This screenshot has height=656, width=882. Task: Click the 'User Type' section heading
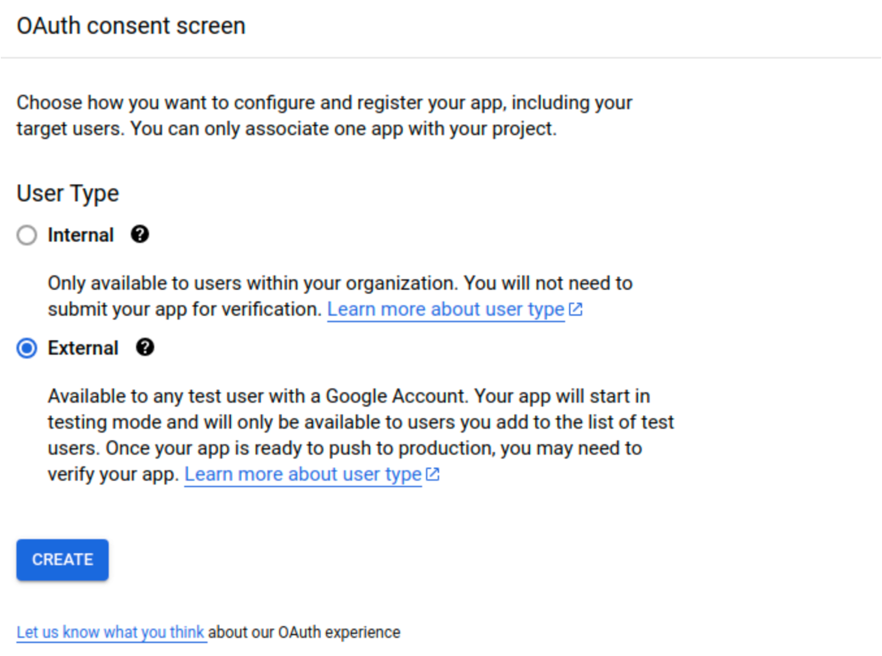67,194
